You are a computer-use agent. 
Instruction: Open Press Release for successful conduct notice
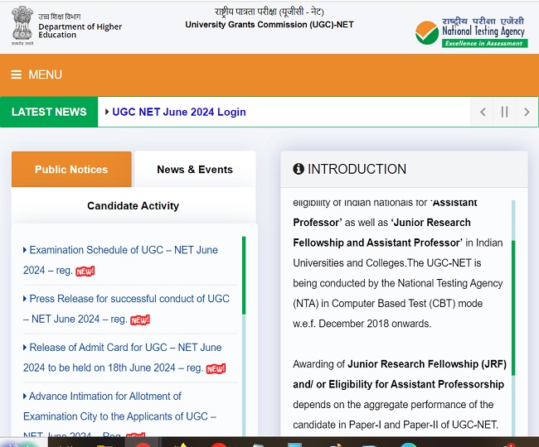[129, 299]
